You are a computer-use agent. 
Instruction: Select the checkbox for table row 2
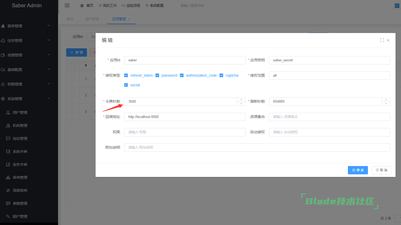click(x=72, y=95)
